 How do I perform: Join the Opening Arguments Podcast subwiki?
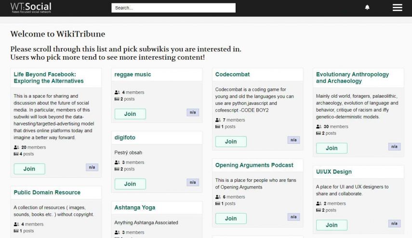[231, 219]
